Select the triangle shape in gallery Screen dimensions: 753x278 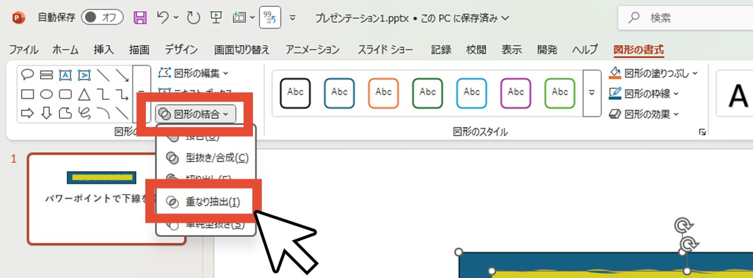click(x=84, y=93)
